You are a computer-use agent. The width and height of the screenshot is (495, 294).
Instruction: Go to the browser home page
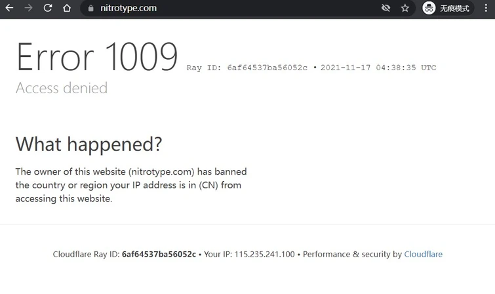pyautogui.click(x=67, y=9)
